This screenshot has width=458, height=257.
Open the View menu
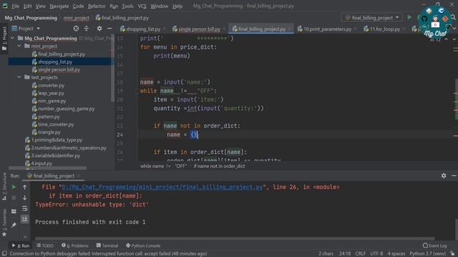[x=40, y=6]
